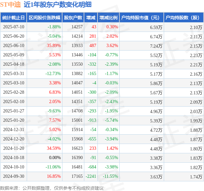Click the shareholder count 15001
The height and width of the screenshot is (191, 204).
pyautogui.click(x=77, y=120)
